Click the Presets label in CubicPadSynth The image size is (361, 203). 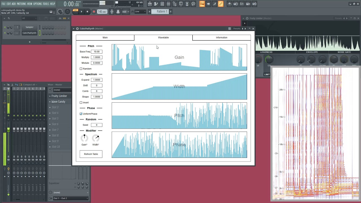point(237,28)
